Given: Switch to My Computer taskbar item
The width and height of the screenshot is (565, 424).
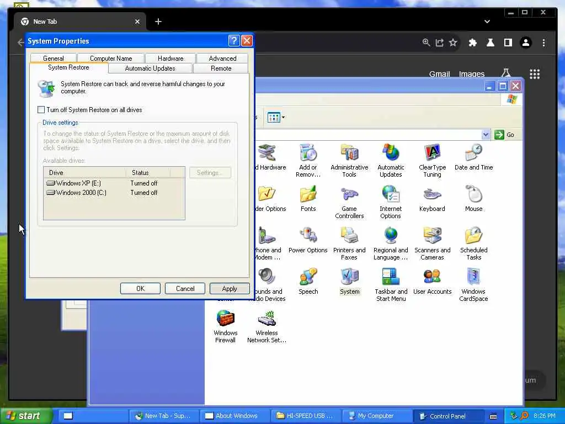Looking at the screenshot, I should click(377, 416).
